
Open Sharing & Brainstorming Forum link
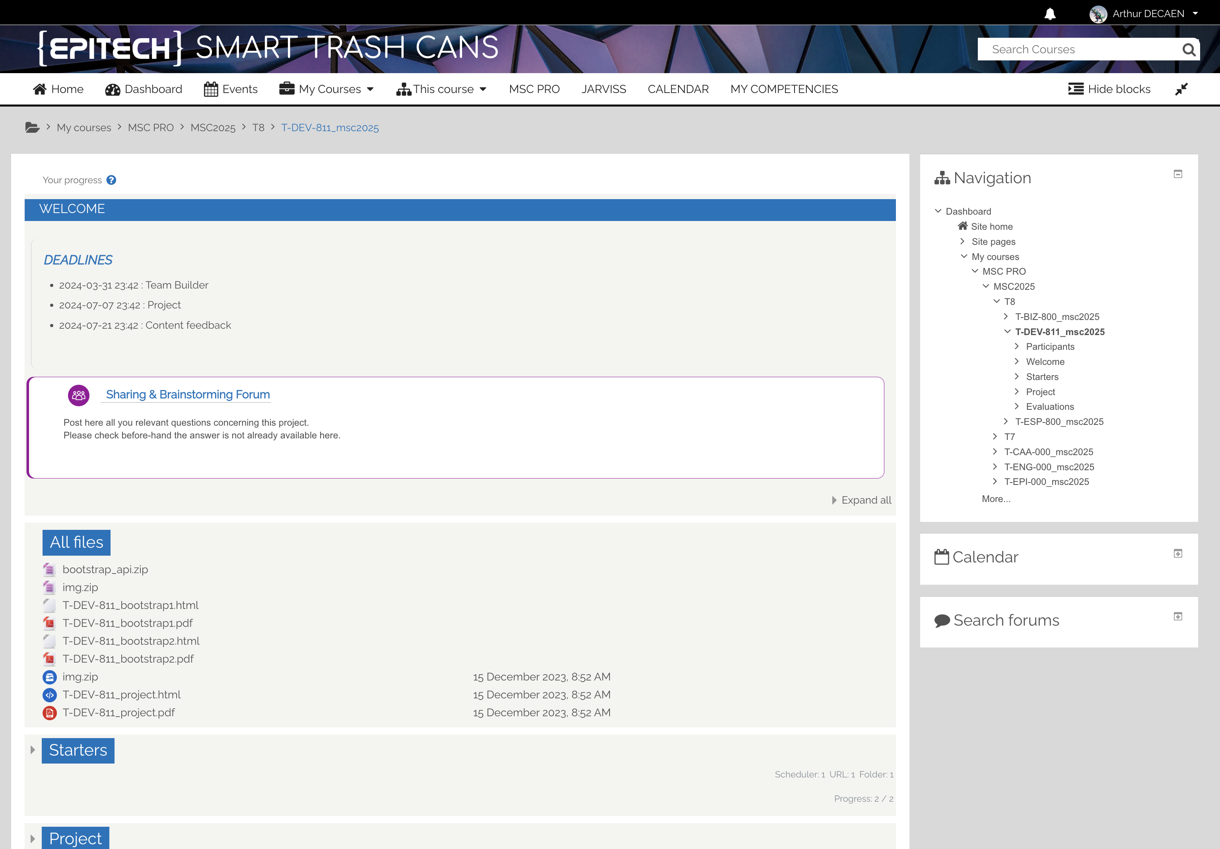pos(188,395)
